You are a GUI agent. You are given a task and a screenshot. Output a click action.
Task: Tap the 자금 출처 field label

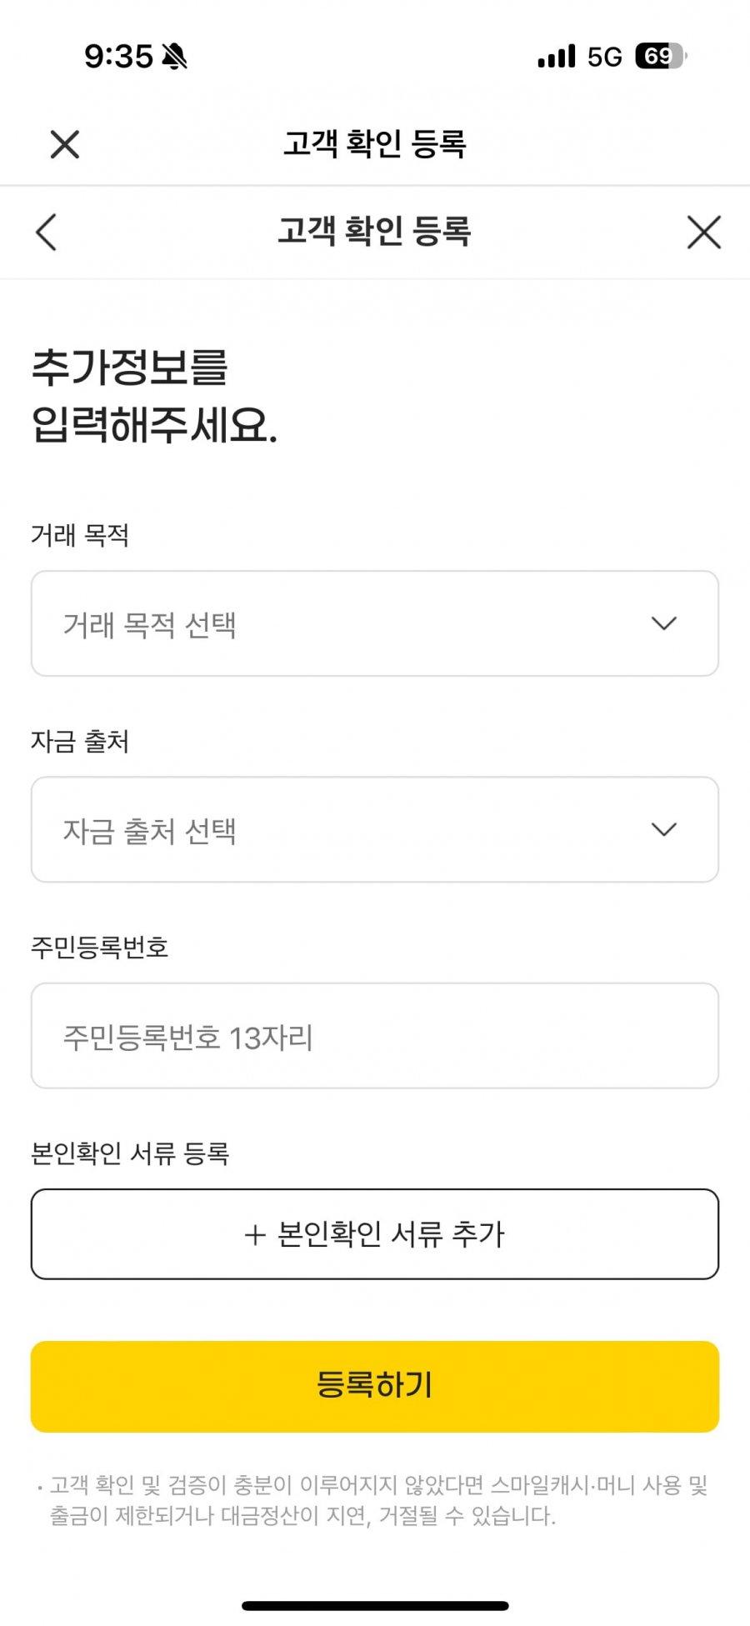(x=80, y=741)
